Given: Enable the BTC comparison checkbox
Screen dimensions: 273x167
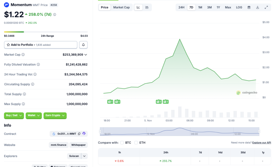Looking at the screenshot, I should point(122,142).
